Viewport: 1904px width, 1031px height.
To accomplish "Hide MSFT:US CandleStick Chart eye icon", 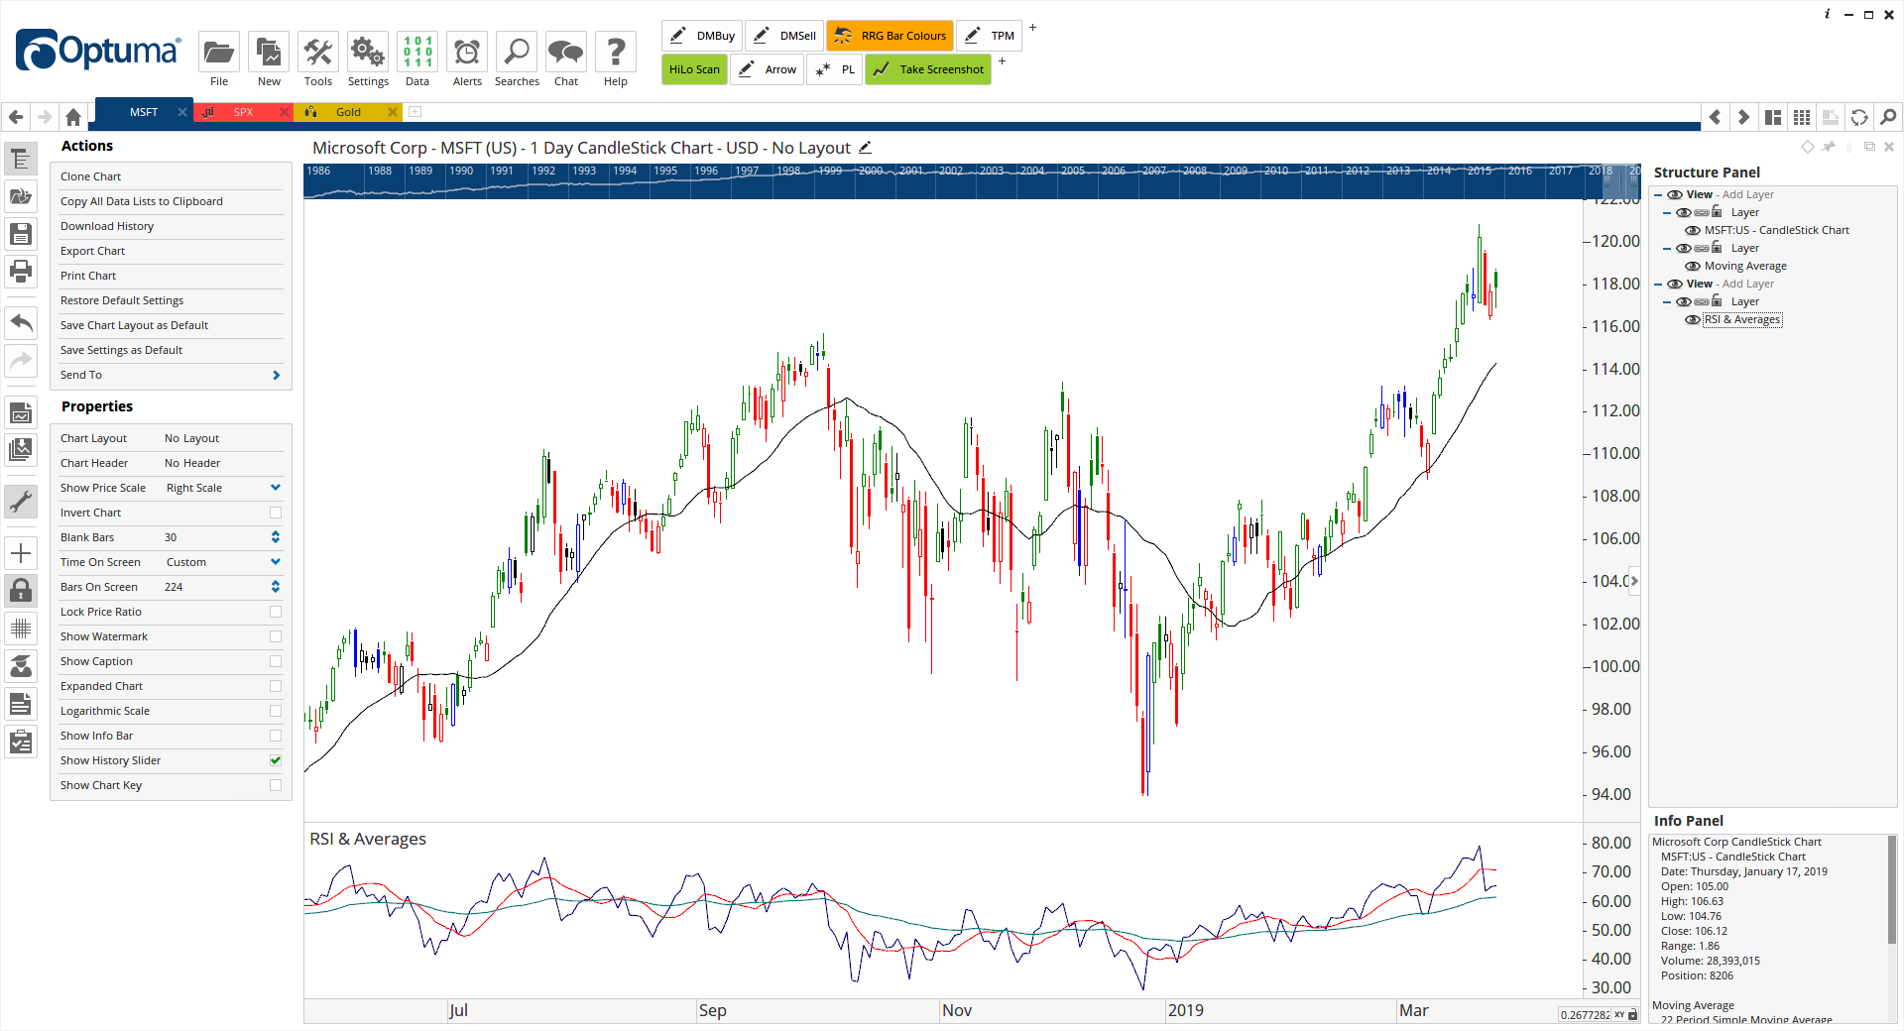I will click(x=1693, y=230).
